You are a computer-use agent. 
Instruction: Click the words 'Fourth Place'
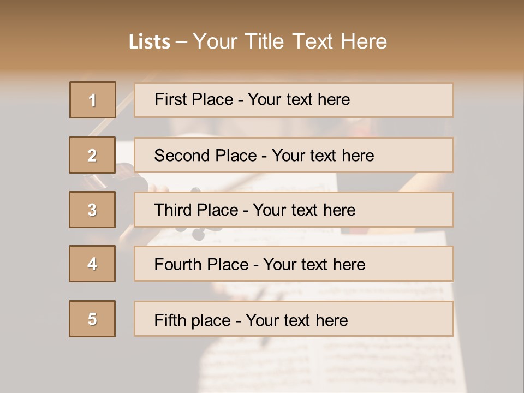point(201,265)
